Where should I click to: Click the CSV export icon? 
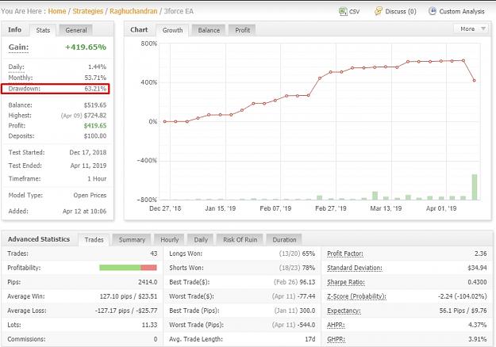click(343, 11)
